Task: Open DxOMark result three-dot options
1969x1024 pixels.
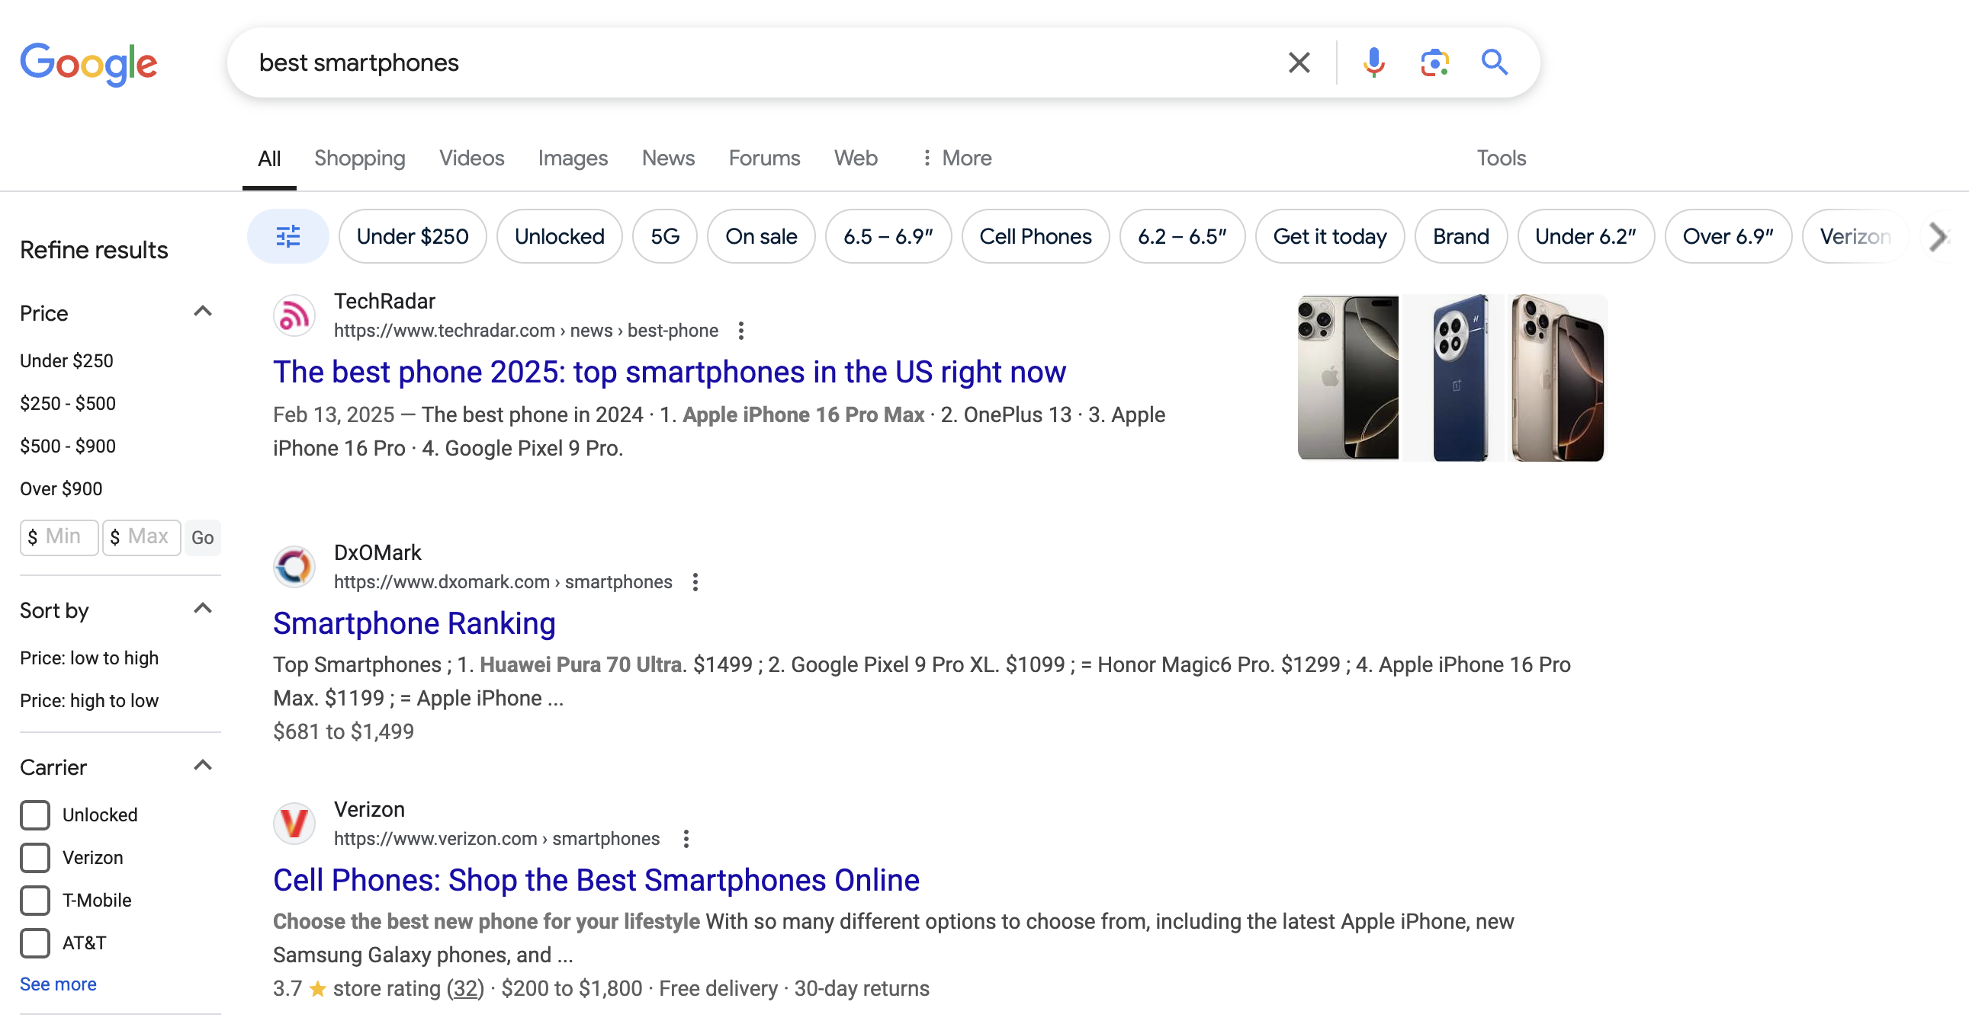Action: [x=695, y=582]
